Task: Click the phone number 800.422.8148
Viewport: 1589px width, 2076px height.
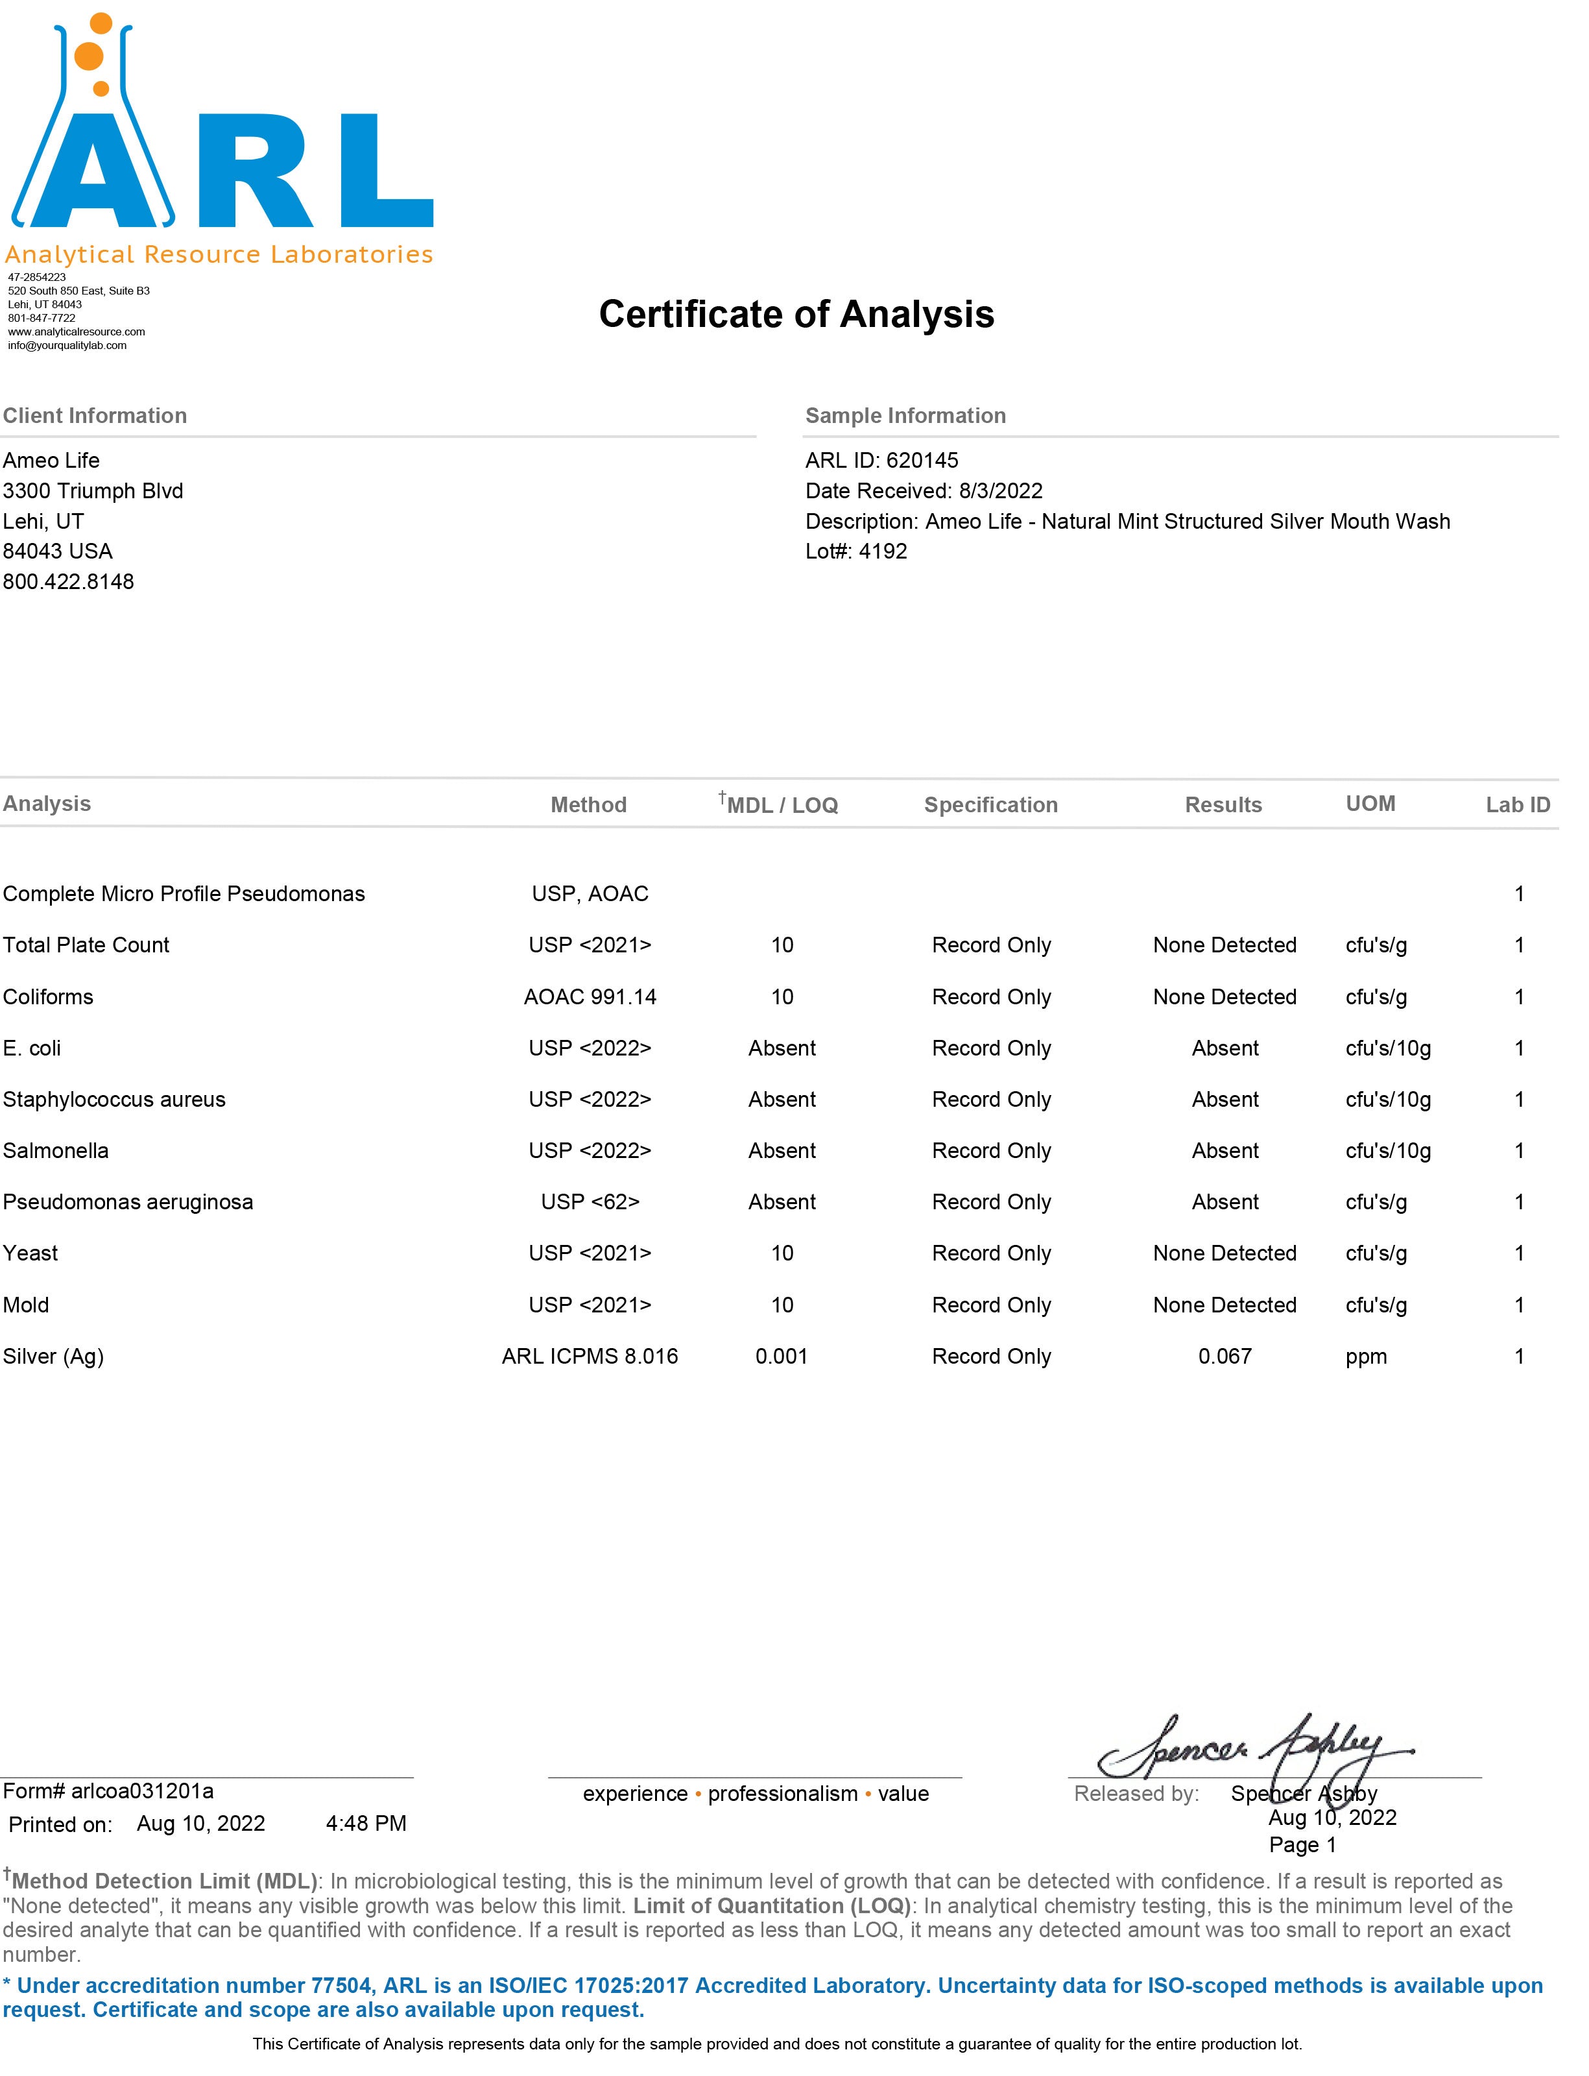Action: point(68,582)
